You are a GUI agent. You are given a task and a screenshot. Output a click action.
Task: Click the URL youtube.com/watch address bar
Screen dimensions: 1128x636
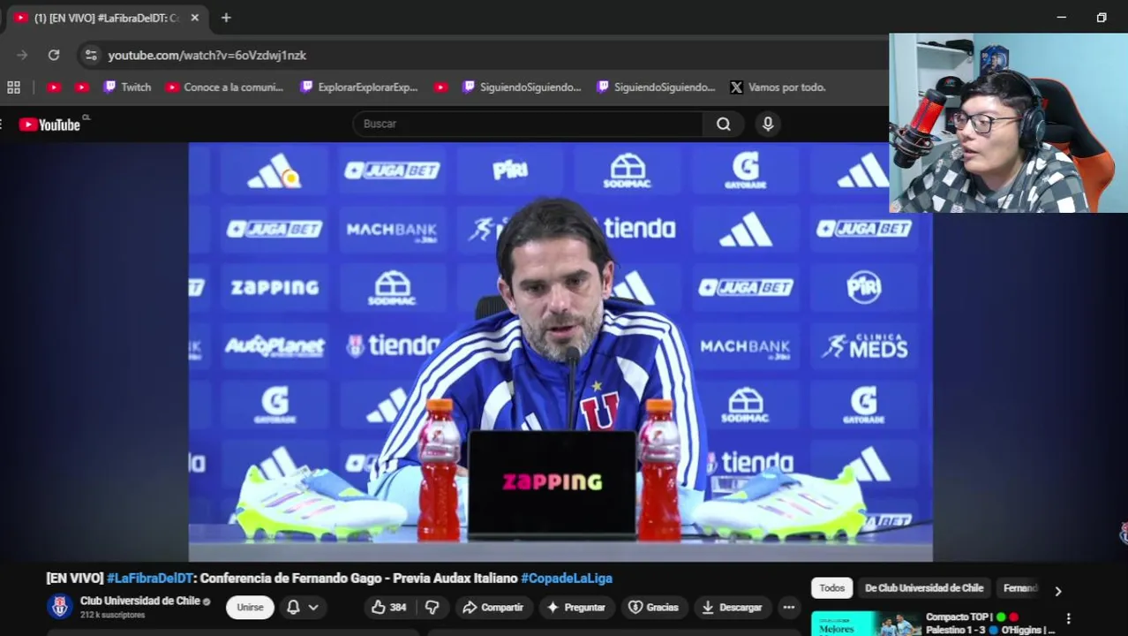click(207, 55)
